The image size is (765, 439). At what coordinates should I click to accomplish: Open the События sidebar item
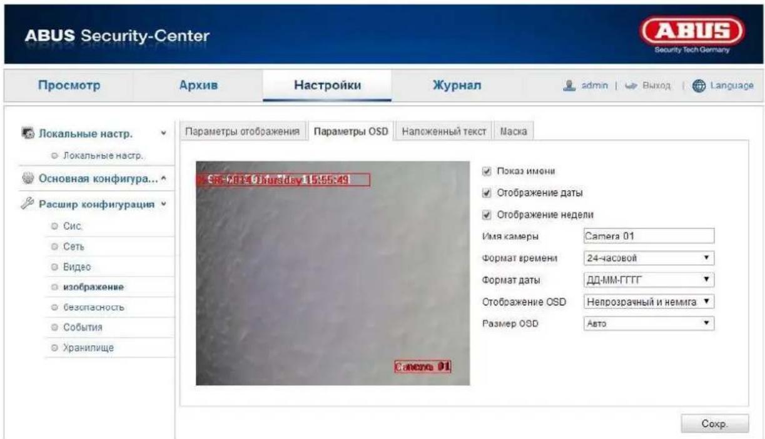pyautogui.click(x=83, y=327)
